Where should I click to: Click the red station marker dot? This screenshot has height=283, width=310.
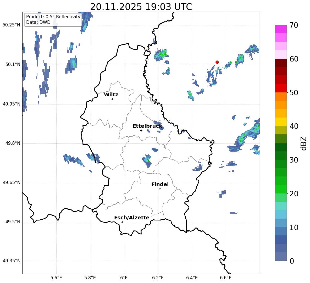[217, 62]
